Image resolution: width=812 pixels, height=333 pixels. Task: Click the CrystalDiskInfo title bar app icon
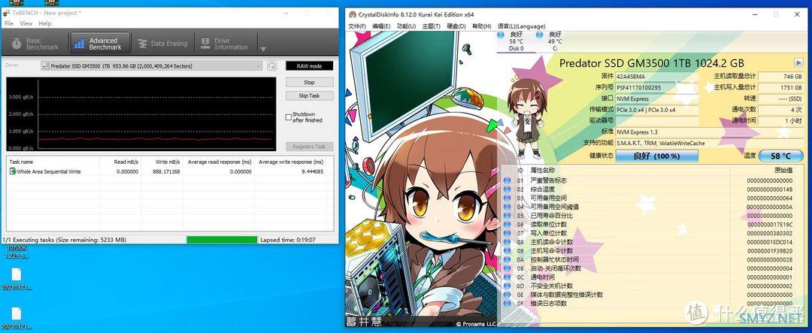click(x=353, y=14)
